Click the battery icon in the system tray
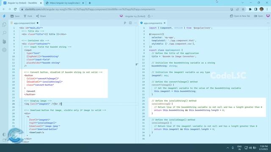 pos(254,148)
